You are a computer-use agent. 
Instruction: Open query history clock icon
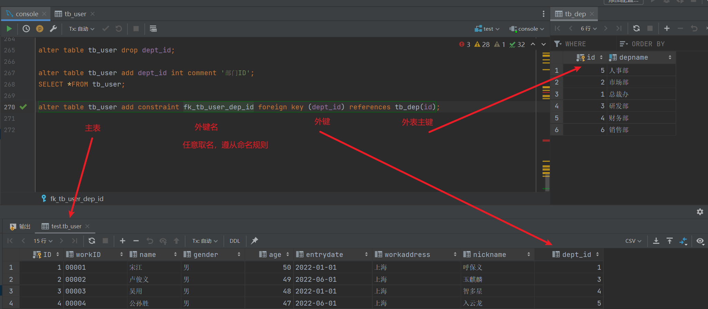click(26, 29)
